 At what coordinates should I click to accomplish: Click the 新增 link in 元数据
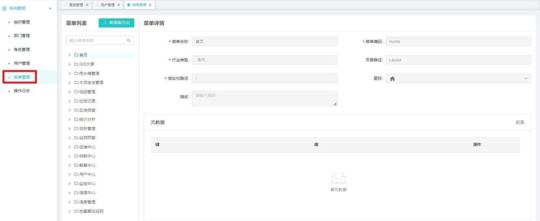point(519,122)
